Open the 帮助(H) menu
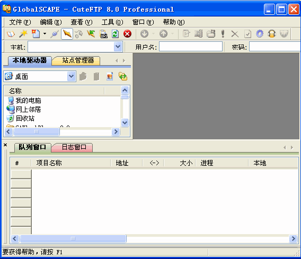This screenshot has height=259, width=301. pyautogui.click(x=174, y=22)
